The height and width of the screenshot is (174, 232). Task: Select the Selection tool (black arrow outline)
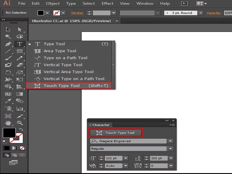[x=8, y=29]
